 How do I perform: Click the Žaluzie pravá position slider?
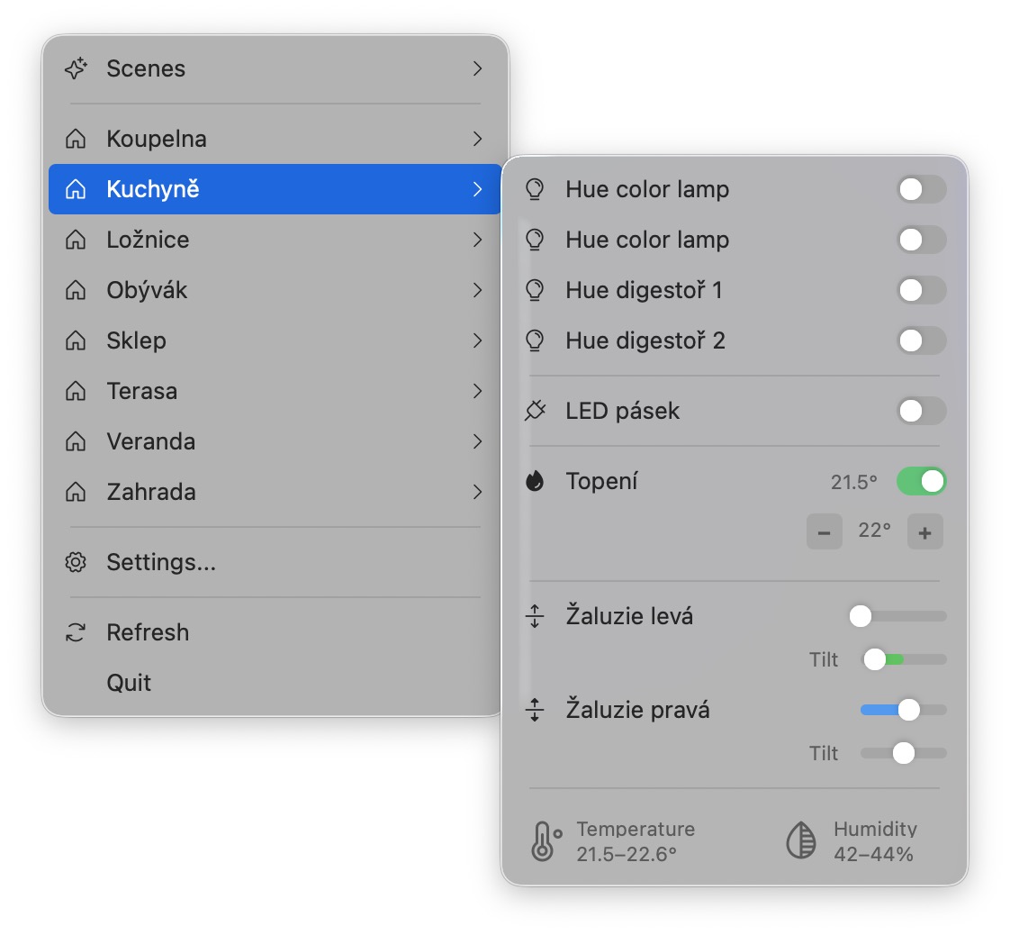904,710
